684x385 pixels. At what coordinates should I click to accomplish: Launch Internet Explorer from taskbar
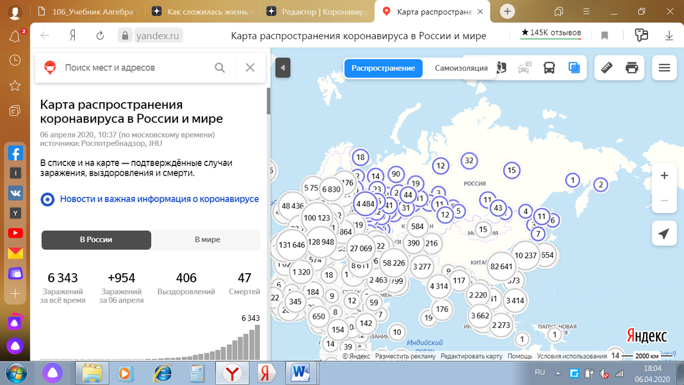162,374
